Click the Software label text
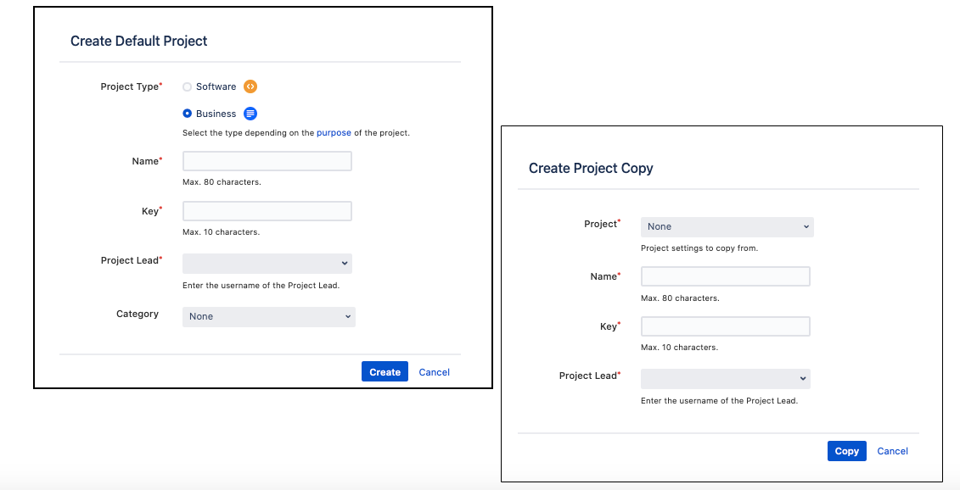The height and width of the screenshot is (490, 960). pos(216,86)
